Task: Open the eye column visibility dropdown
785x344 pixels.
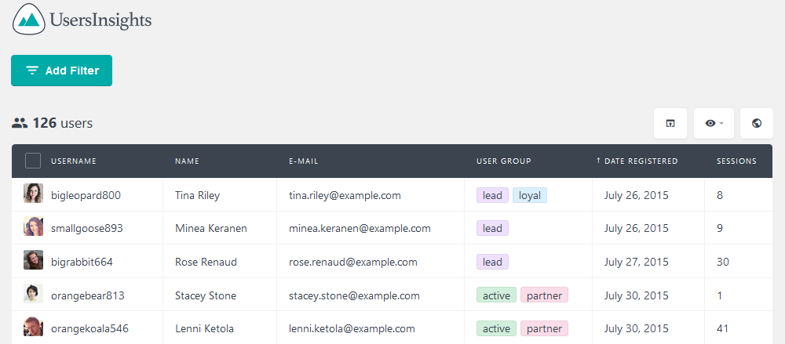Action: coord(714,124)
